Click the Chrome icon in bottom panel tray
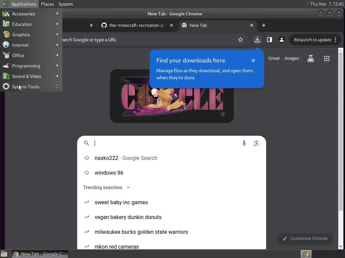Image resolution: width=345 pixels, height=258 pixels. pos(306,254)
